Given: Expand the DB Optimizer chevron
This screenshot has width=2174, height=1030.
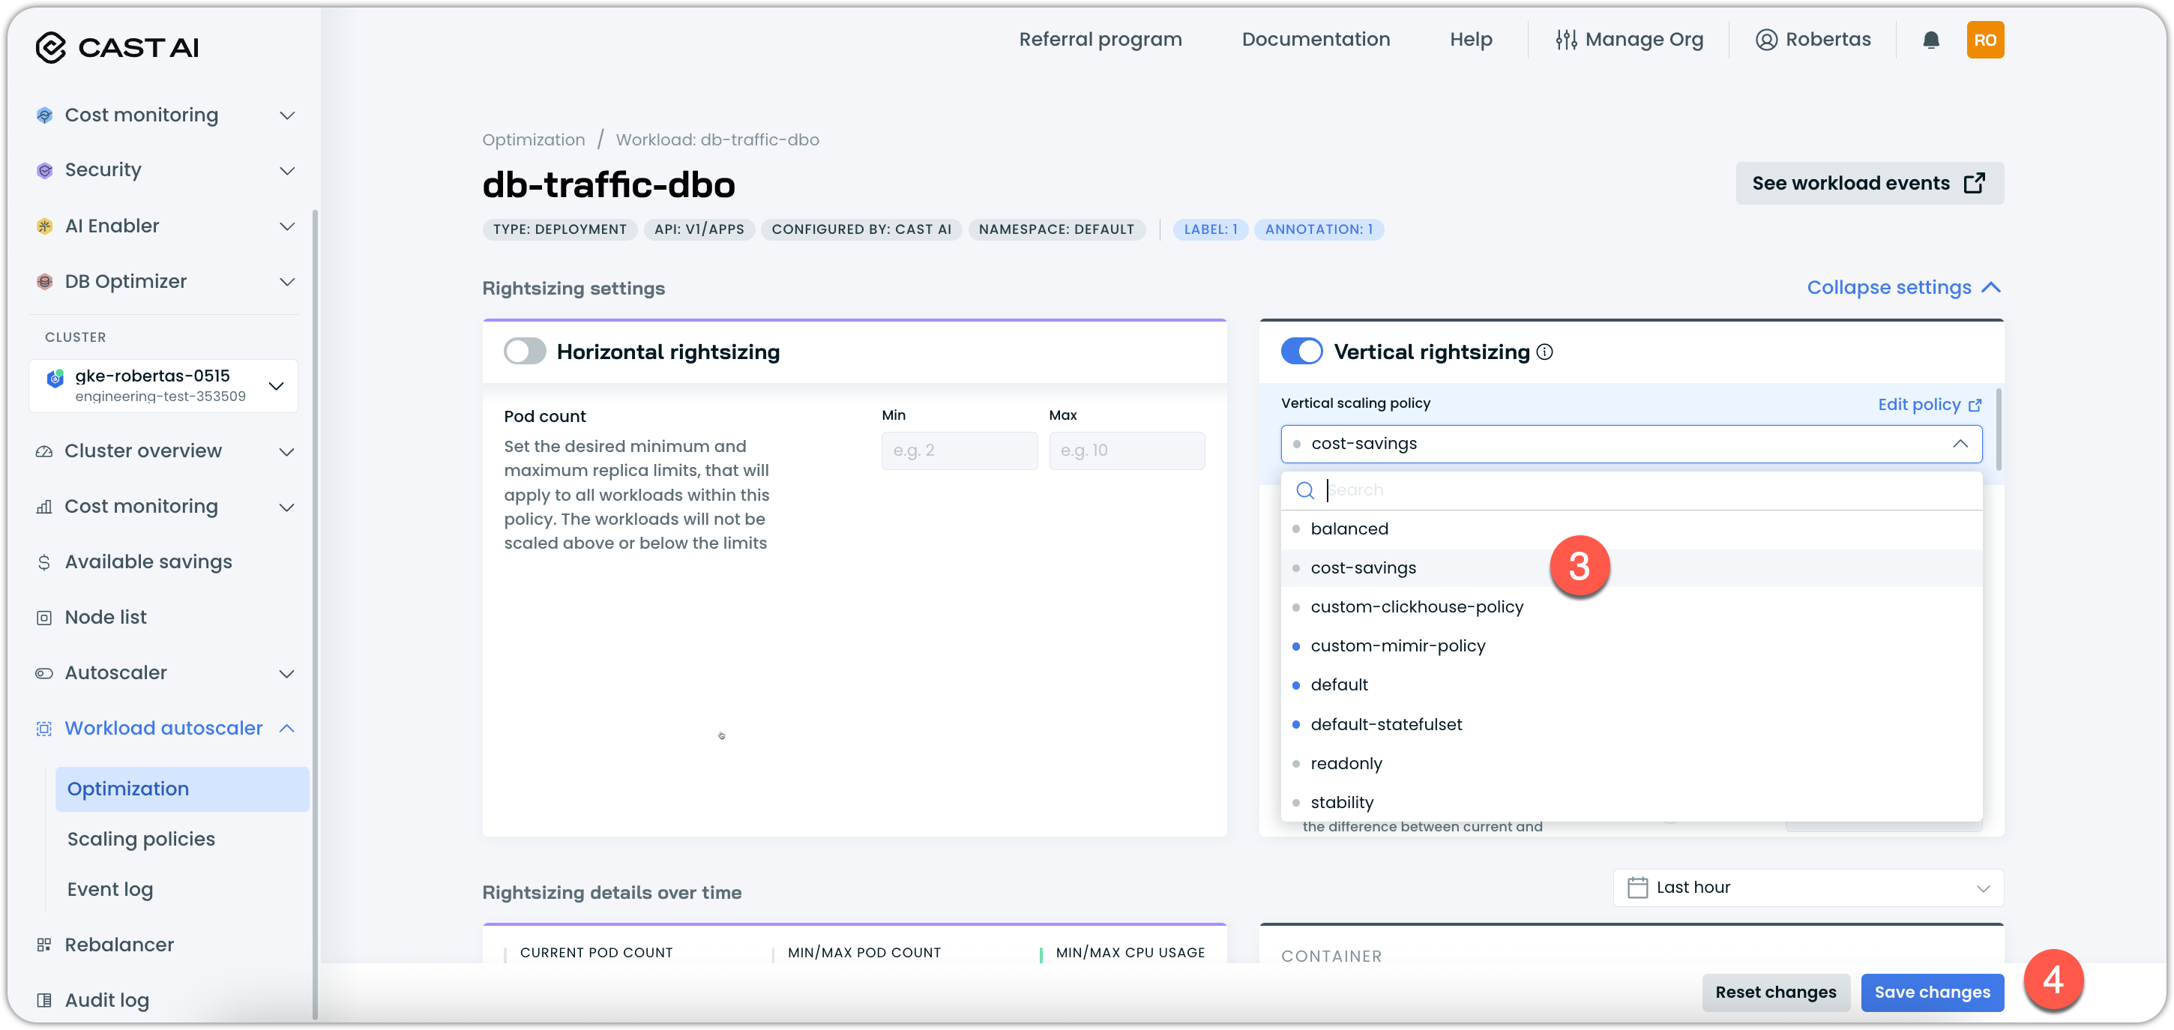Looking at the screenshot, I should 287,282.
